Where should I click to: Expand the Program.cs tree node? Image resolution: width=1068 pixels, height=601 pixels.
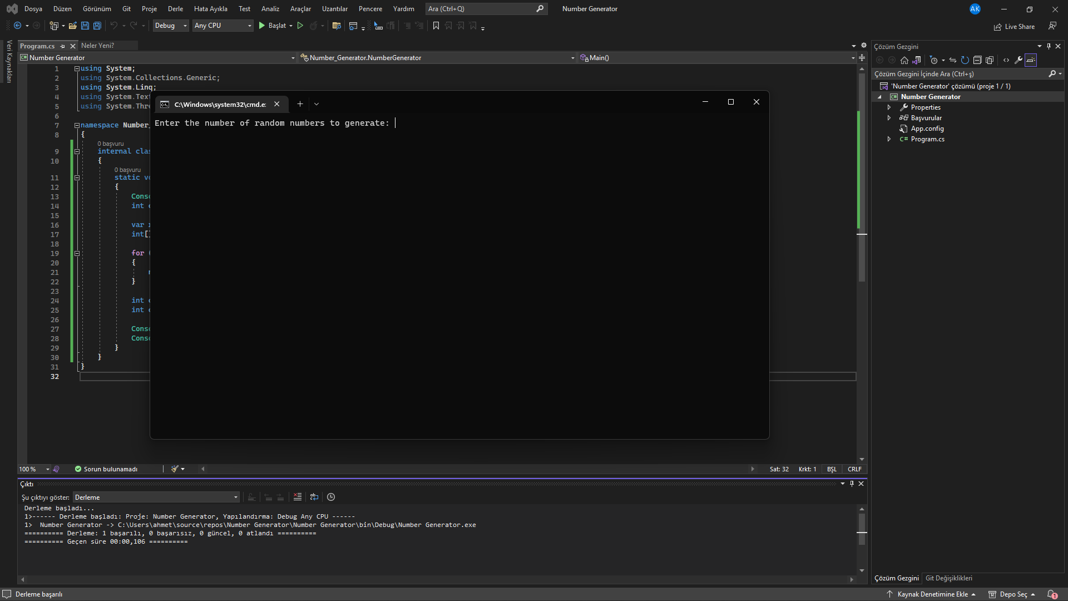889,139
